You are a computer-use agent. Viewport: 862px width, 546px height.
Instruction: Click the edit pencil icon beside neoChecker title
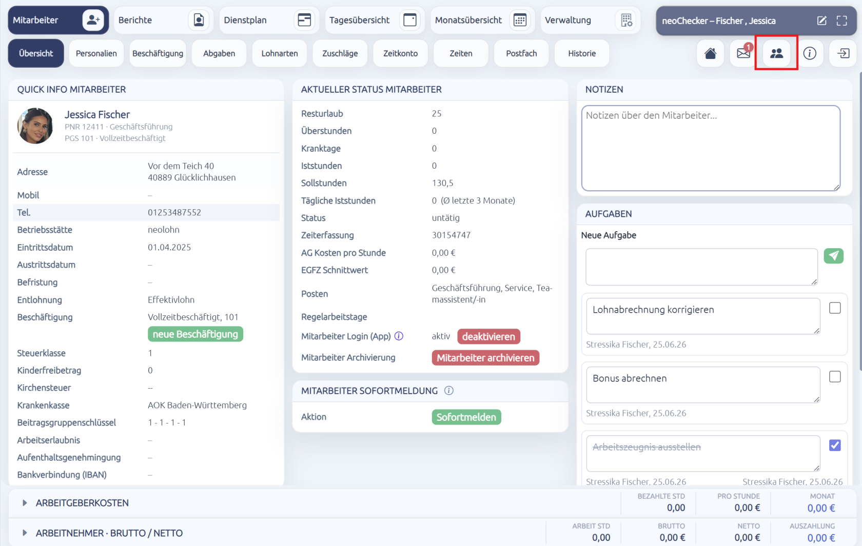821,21
